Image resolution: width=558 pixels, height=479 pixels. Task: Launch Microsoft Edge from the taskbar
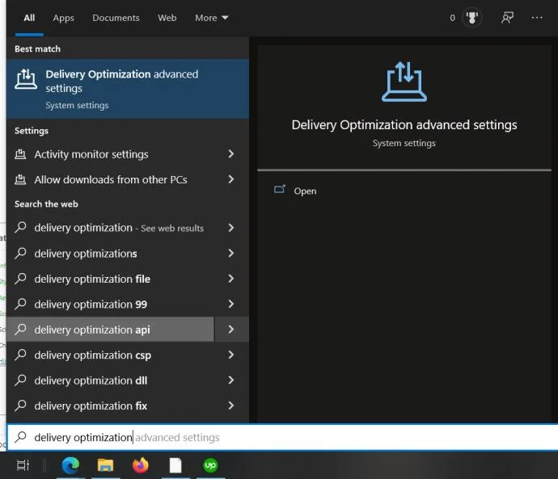tap(70, 465)
